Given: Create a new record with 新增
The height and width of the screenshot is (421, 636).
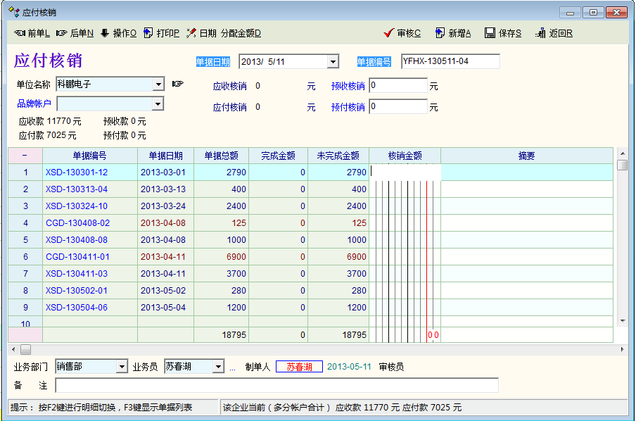Looking at the screenshot, I should (440, 33).
